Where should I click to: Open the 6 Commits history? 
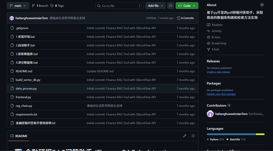pyautogui.click(x=185, y=18)
